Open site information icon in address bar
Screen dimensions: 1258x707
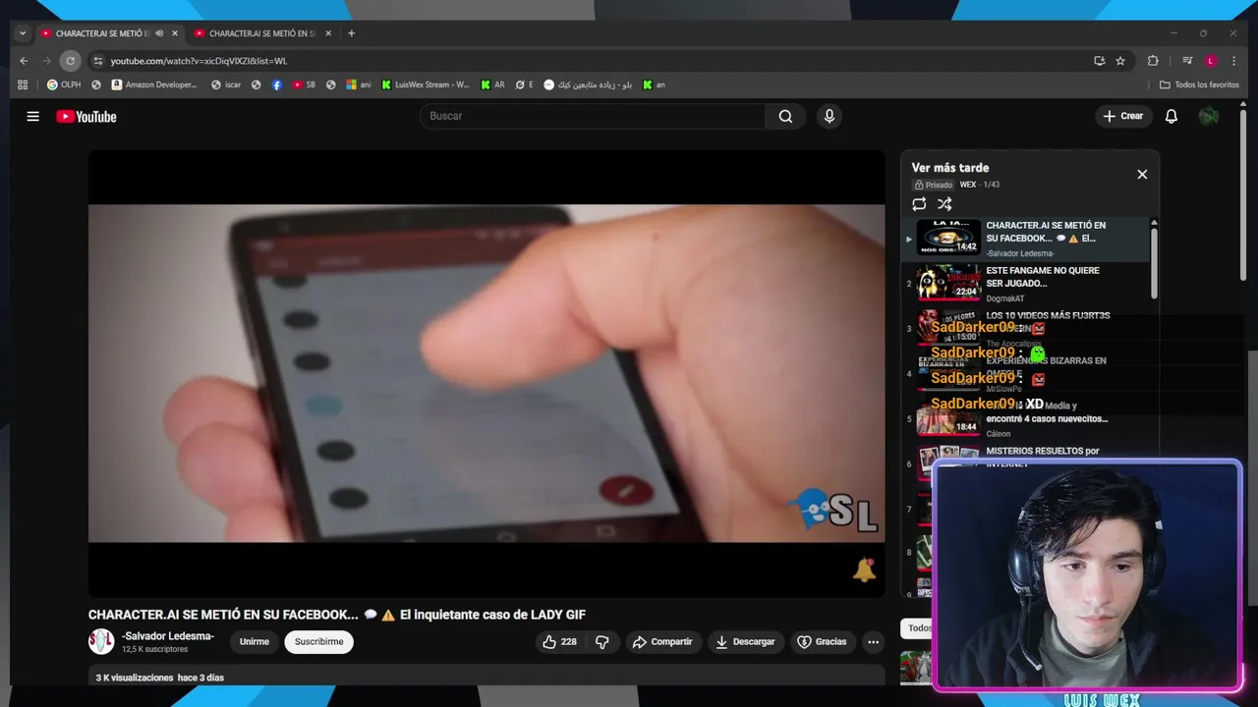pos(96,61)
